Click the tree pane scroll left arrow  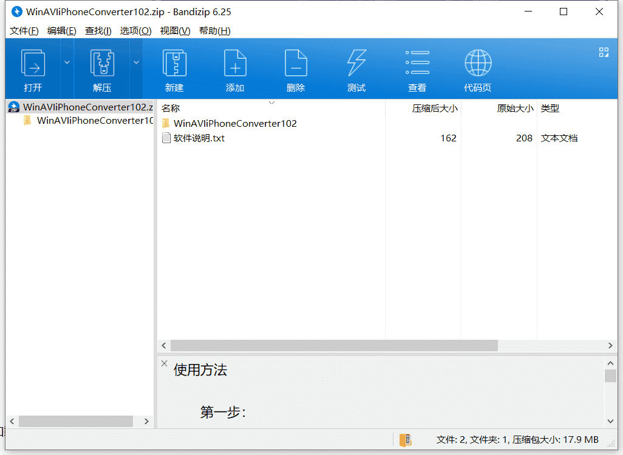click(x=12, y=421)
